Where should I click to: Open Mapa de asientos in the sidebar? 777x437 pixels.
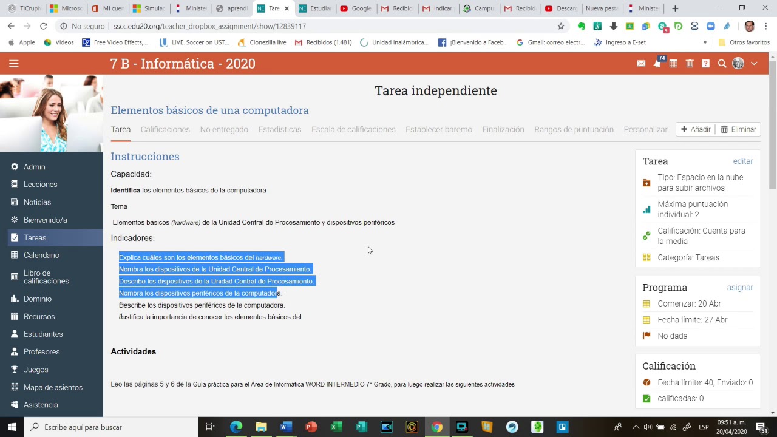coord(52,387)
